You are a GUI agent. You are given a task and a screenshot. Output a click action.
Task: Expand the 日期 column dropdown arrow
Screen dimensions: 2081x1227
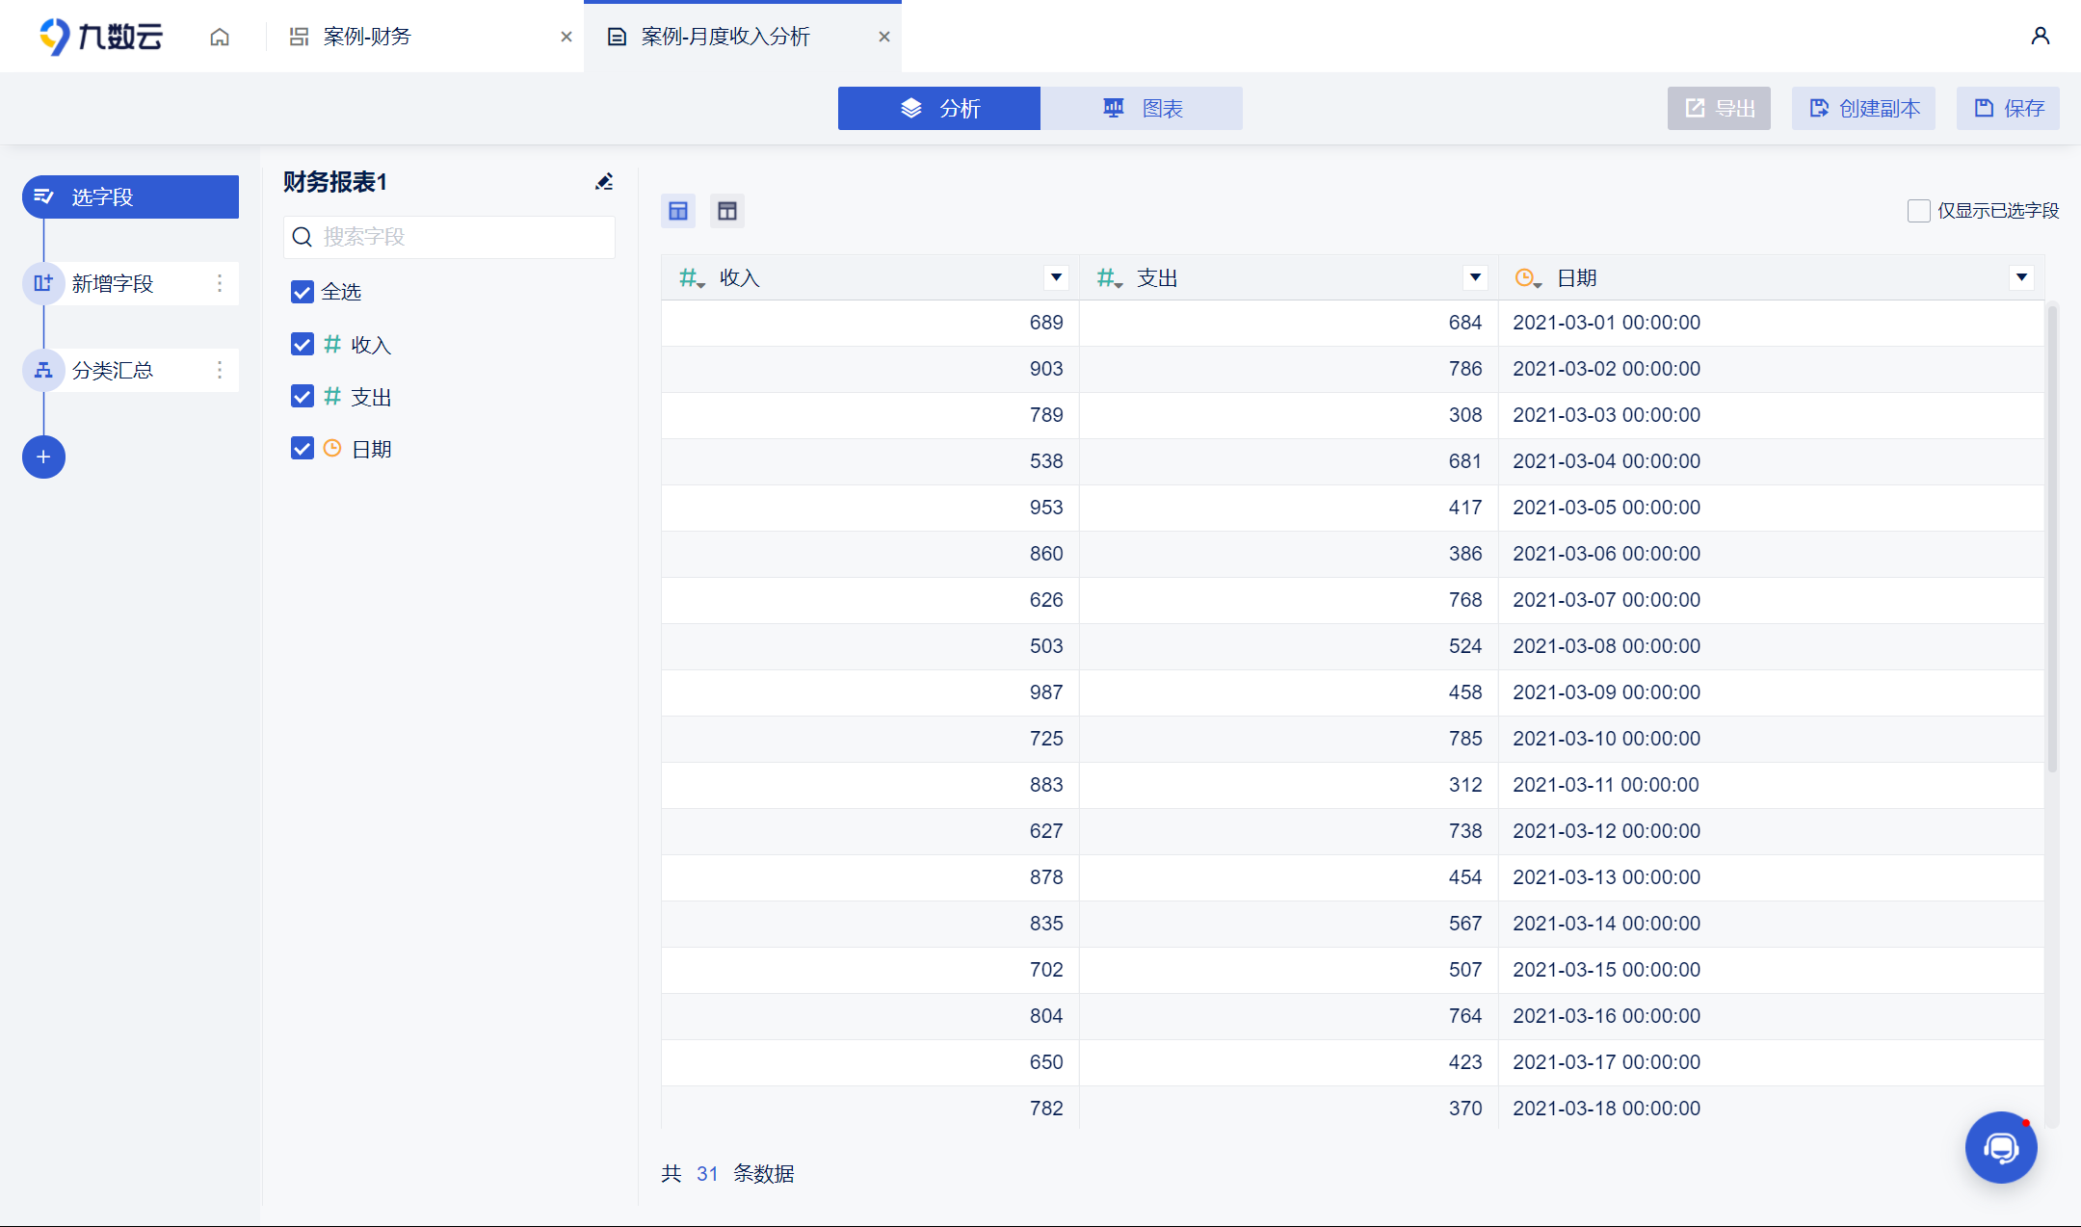(2021, 277)
